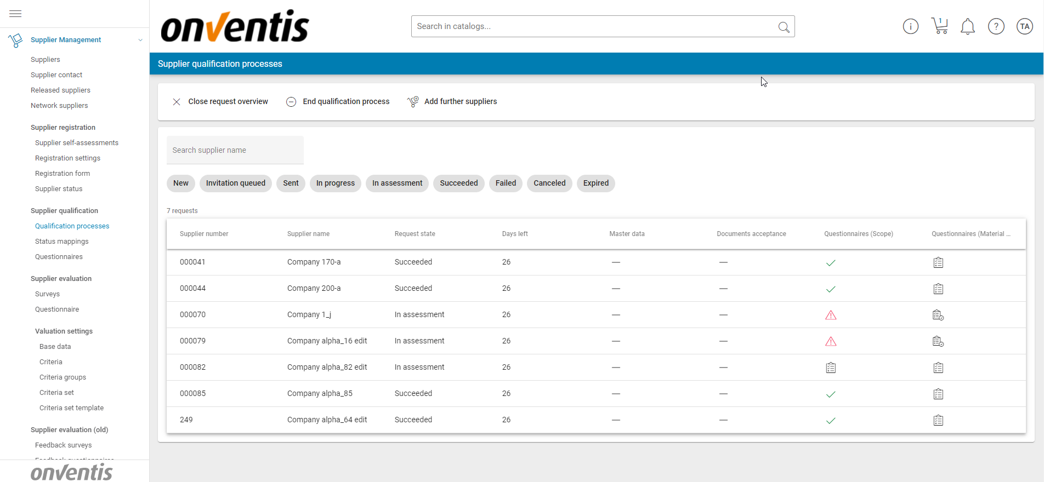The image size is (1044, 482).
Task: Collapse the Supplier Management menu chevron
Action: tap(140, 40)
